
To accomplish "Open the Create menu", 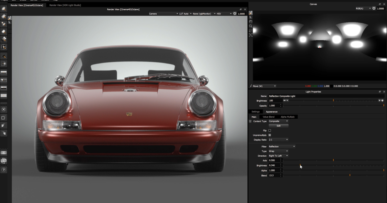I will (22, 1).
